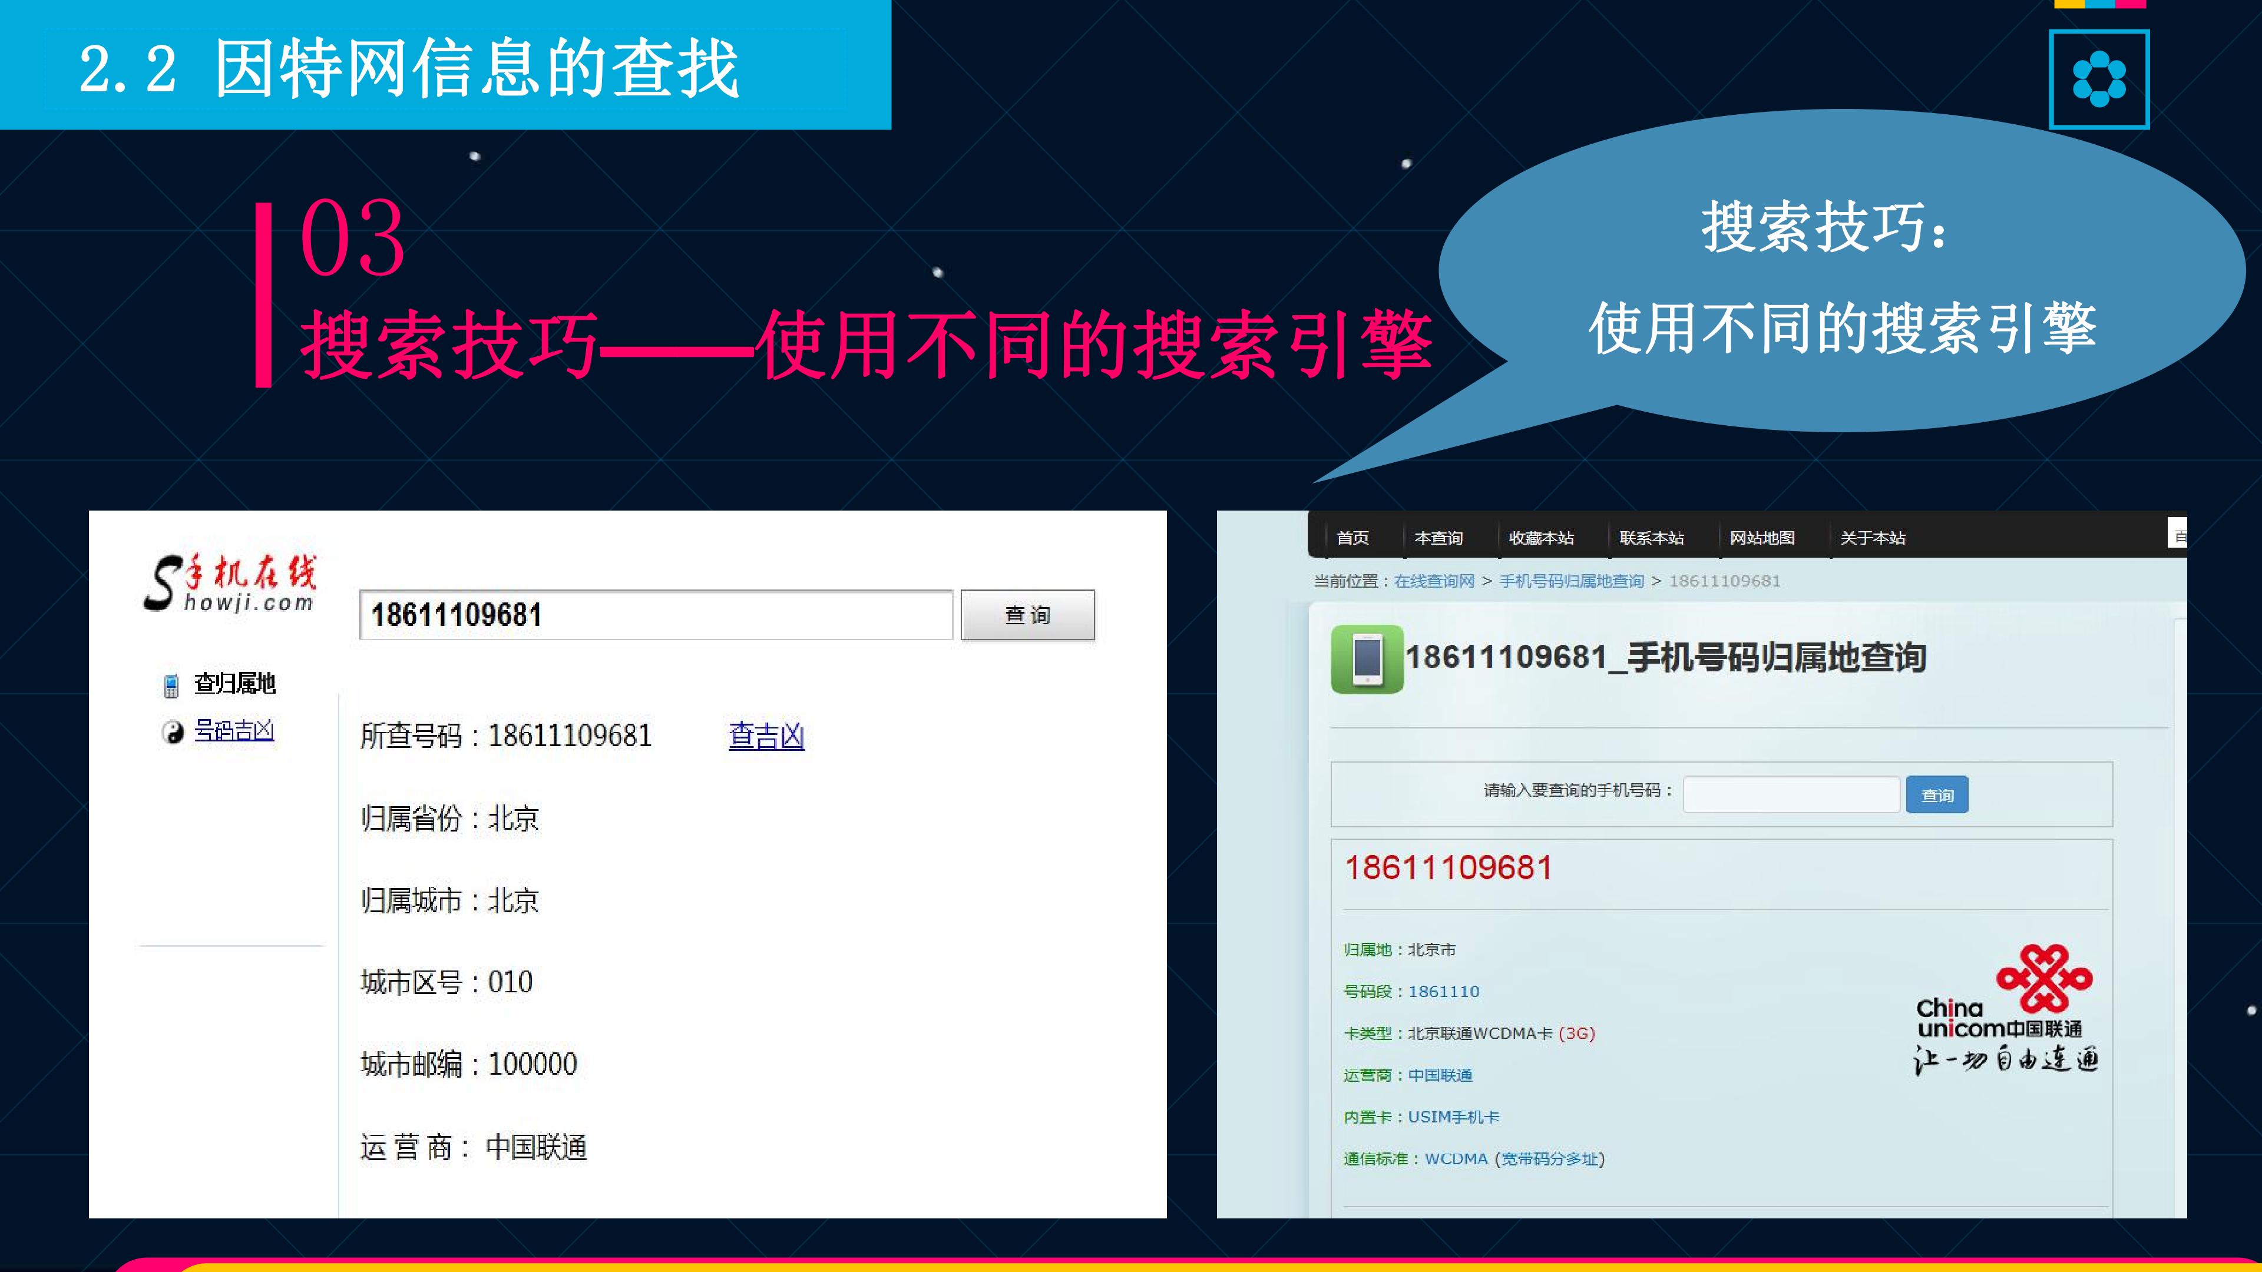Viewport: 2262px width, 1272px height.
Task: Open the 网站地图 nav item
Action: coord(1762,538)
